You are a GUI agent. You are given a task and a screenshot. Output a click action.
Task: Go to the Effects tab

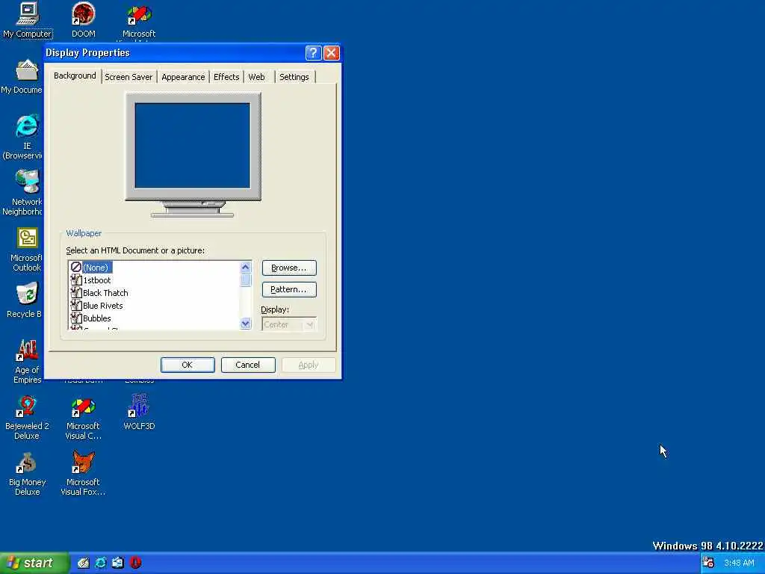coord(226,77)
